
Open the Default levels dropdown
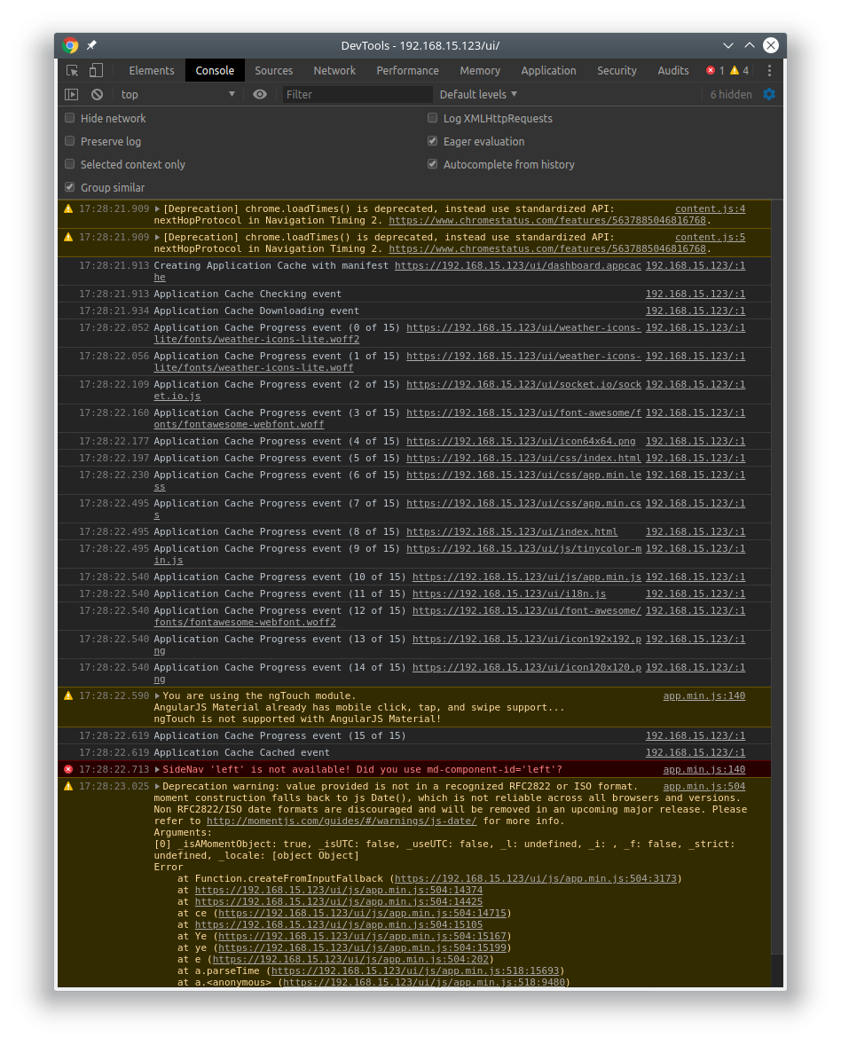(x=476, y=94)
